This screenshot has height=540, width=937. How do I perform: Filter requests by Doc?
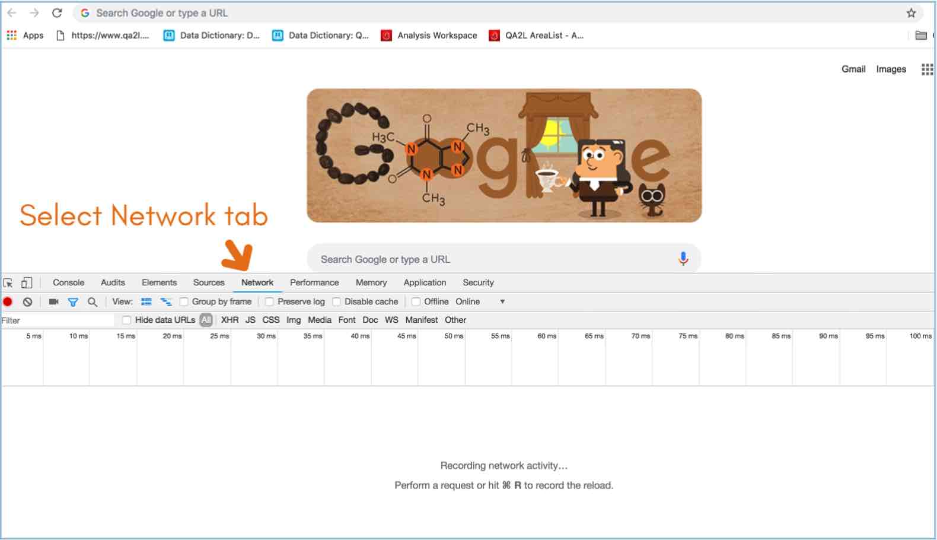[370, 320]
